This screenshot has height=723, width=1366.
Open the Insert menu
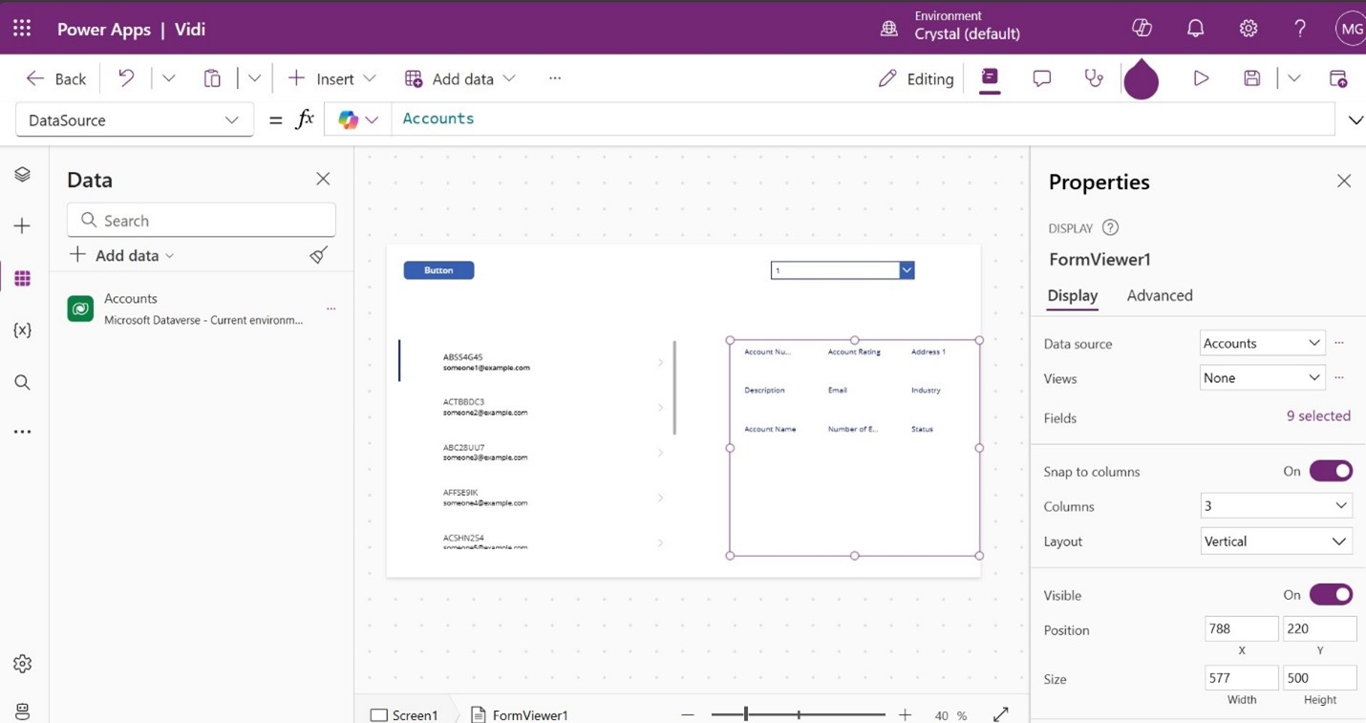(331, 78)
